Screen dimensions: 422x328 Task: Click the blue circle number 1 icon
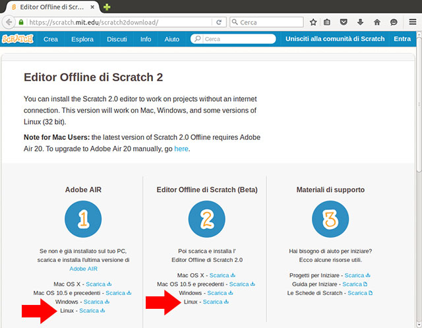pos(83,219)
